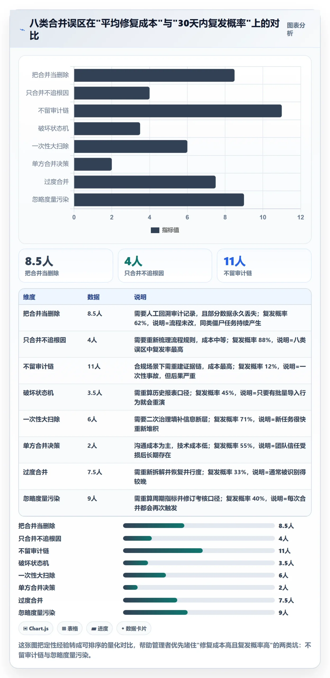Screen dimensions: 330x678
Task: Select the Chart.js tag
Action: (x=36, y=628)
